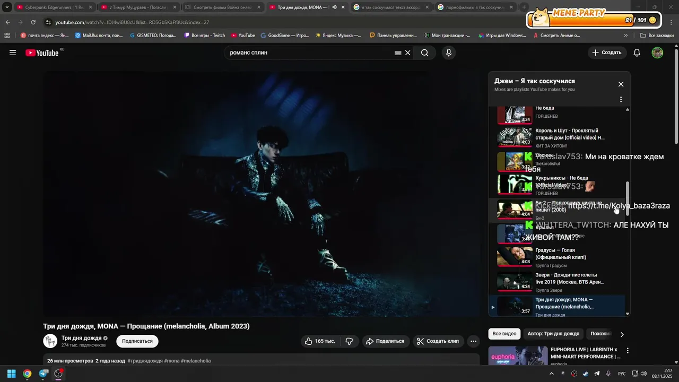The image size is (679, 382).
Task: Like the video with 165 тыс. likes
Action: [320, 341]
